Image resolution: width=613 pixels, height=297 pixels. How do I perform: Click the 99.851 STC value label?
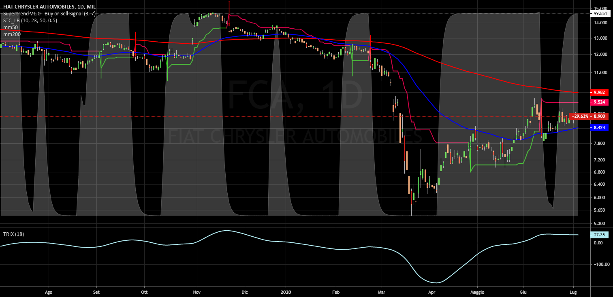(600, 13)
